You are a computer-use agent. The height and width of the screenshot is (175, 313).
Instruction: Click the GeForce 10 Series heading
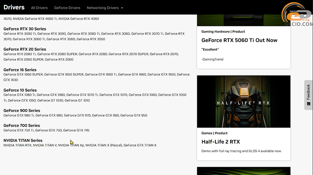[x=20, y=90]
